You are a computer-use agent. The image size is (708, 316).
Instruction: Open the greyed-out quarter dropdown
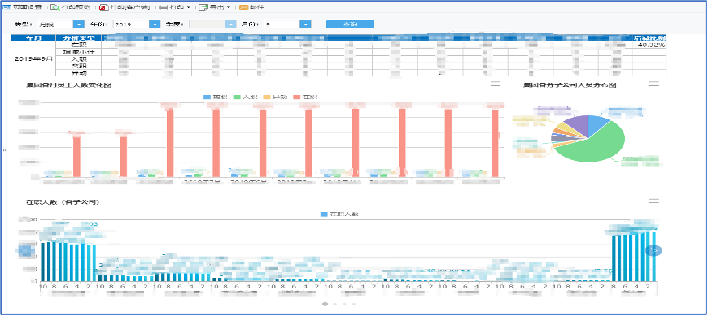230,24
